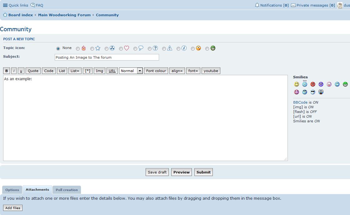Click the message box resize grip

pos(286,159)
